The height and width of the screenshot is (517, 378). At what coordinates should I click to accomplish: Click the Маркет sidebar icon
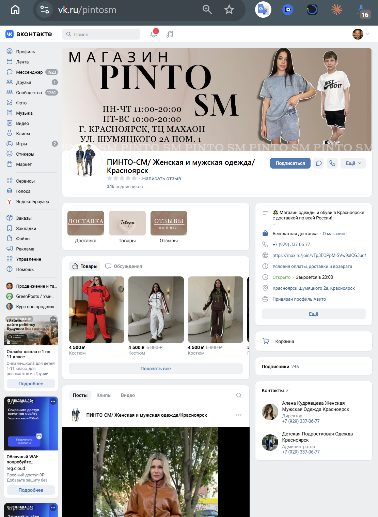(10, 164)
